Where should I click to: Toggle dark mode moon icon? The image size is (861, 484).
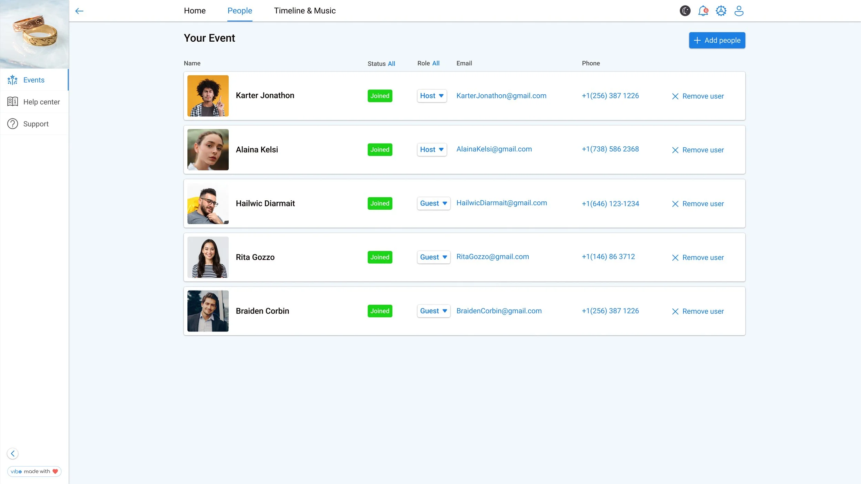tap(685, 11)
